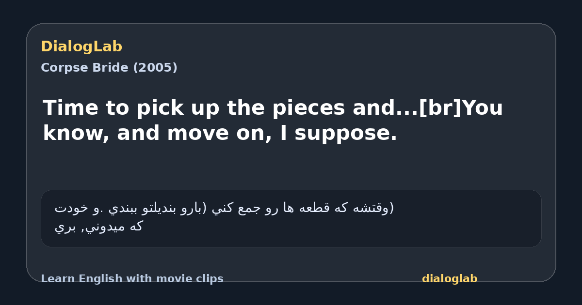
Task: Click the DialogLab logo text
Action: click(81, 46)
